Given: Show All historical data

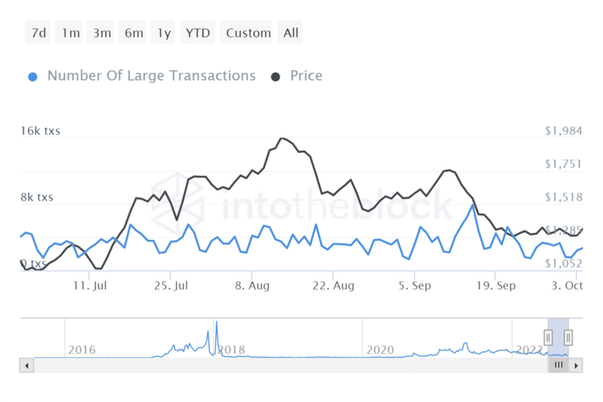Looking at the screenshot, I should [x=291, y=33].
